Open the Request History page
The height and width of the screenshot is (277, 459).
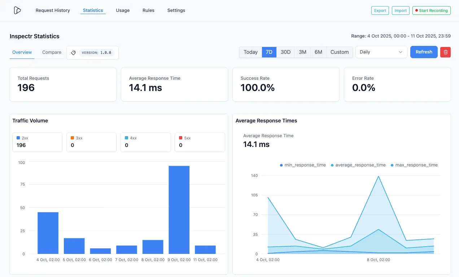coord(53,10)
